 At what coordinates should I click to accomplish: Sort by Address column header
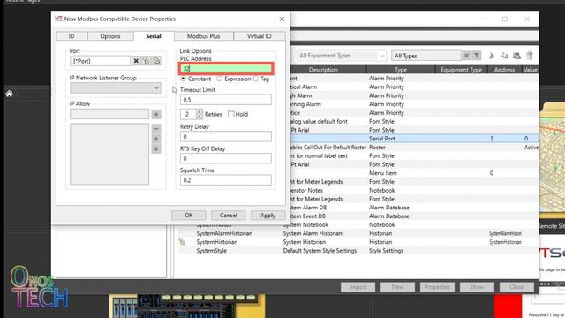(504, 70)
